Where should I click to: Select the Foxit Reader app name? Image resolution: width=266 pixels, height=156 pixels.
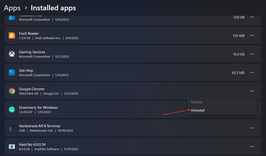[29, 33]
